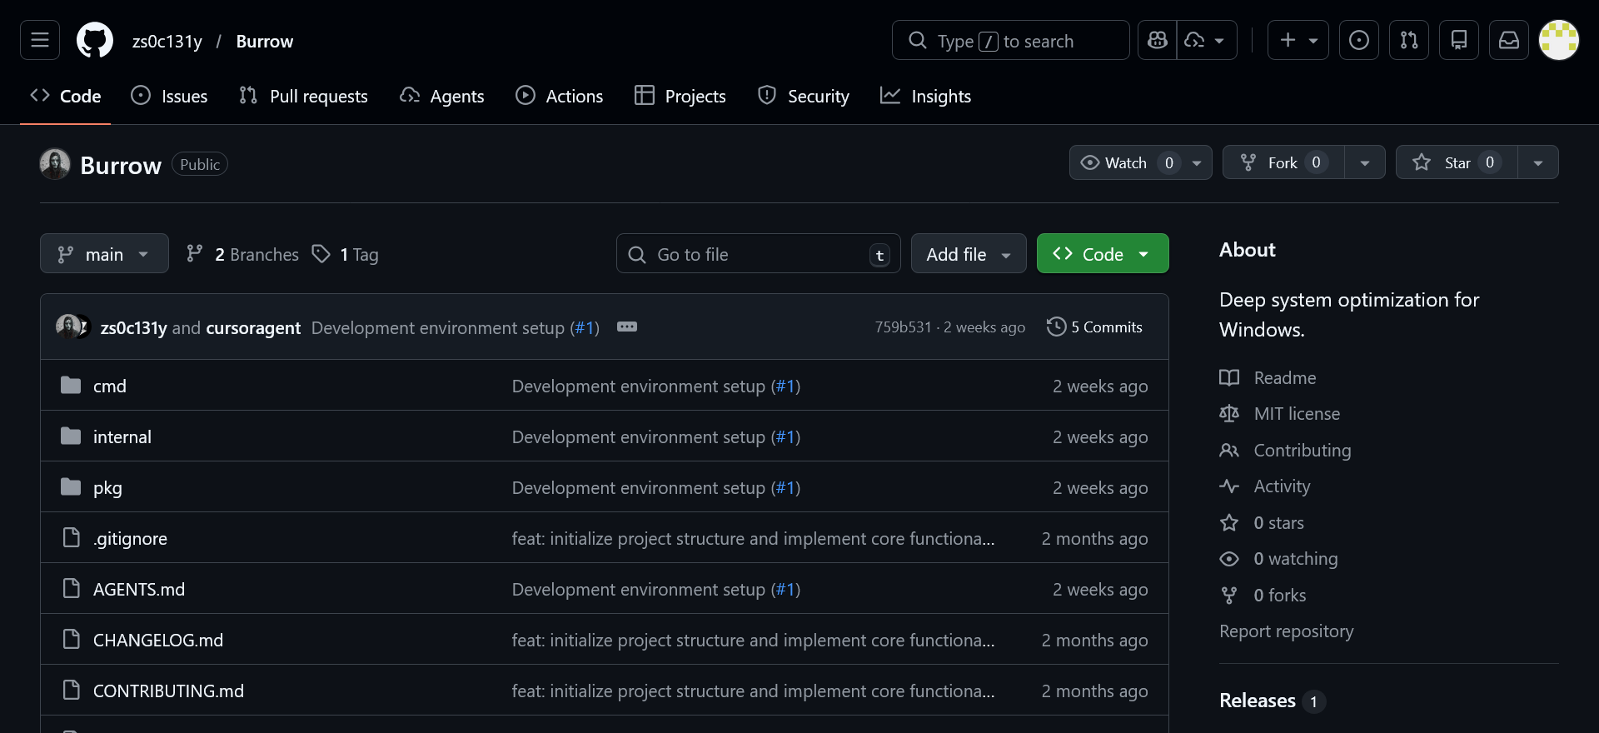Screen dimensions: 1599x733
Task: Switch to the Actions tab
Action: [x=559, y=96]
